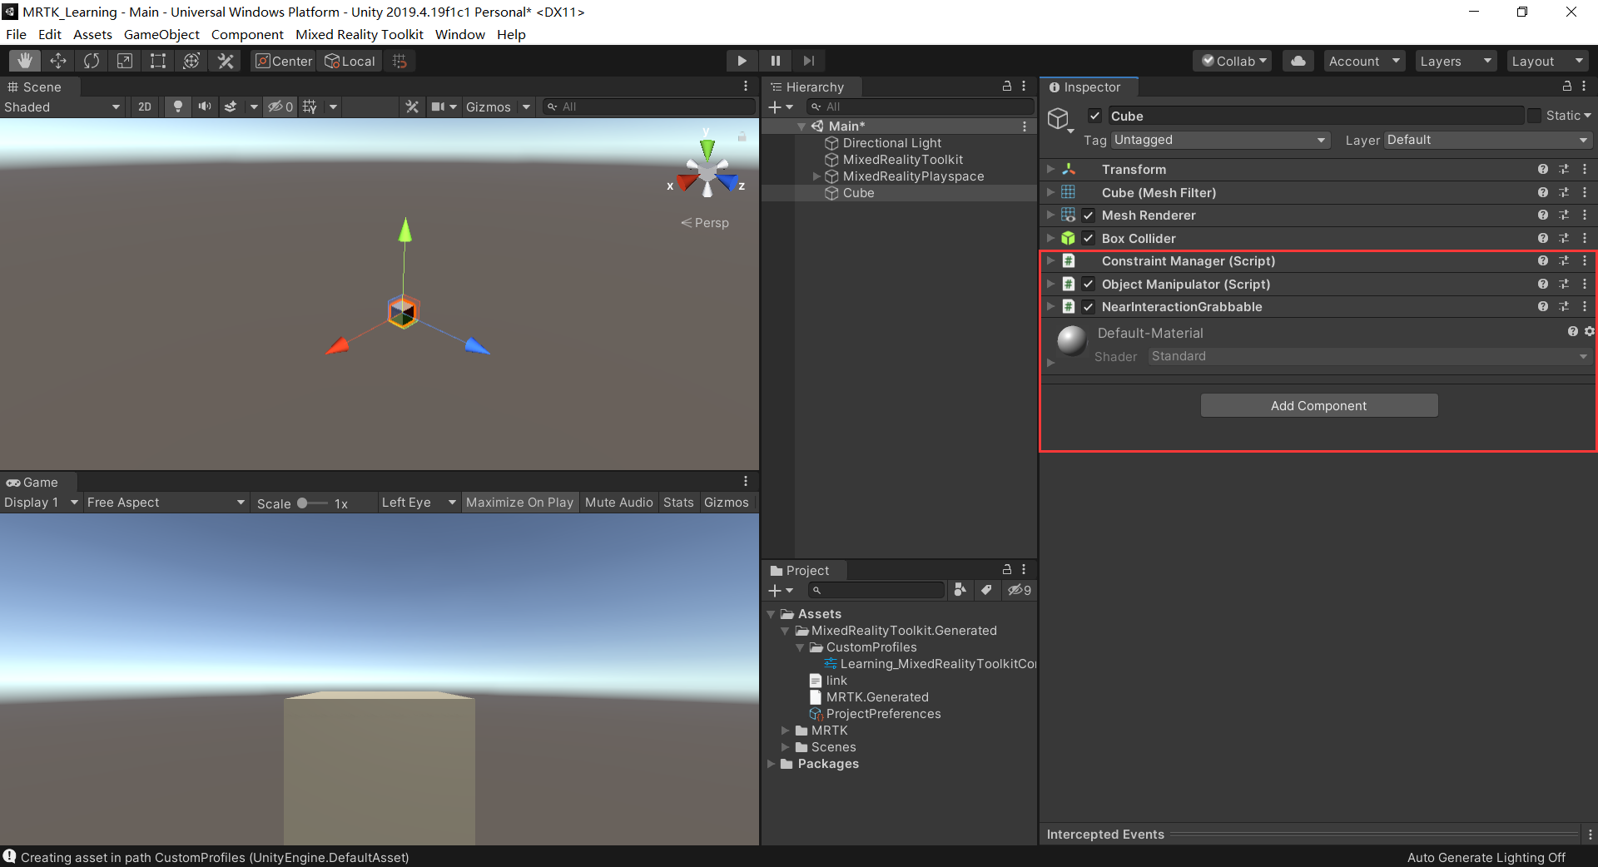Open the Tag dropdown showing Untagged
The height and width of the screenshot is (867, 1598).
click(1219, 140)
